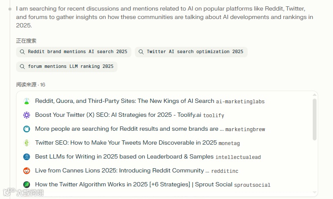Click the Reddit logo favicon
Image resolution: width=333 pixels, height=199 pixels.
click(x=27, y=171)
